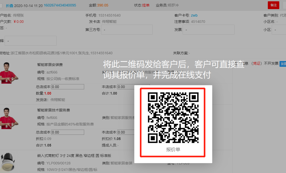Click the product code YLP009/00128

point(58,163)
